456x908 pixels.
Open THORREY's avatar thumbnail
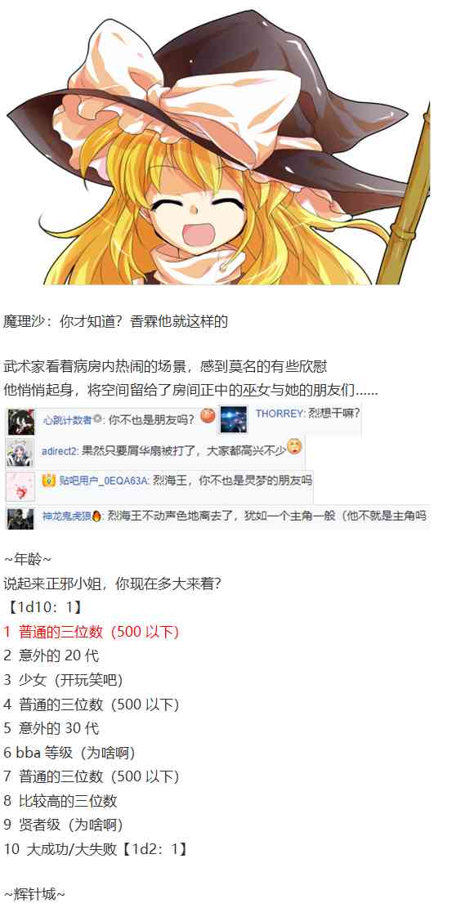click(x=233, y=420)
